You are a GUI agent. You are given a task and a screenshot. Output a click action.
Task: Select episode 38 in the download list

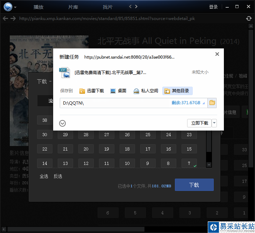click(x=45, y=120)
